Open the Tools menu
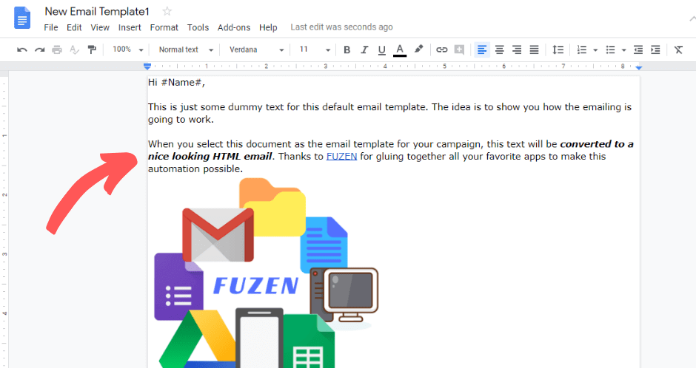 click(198, 27)
